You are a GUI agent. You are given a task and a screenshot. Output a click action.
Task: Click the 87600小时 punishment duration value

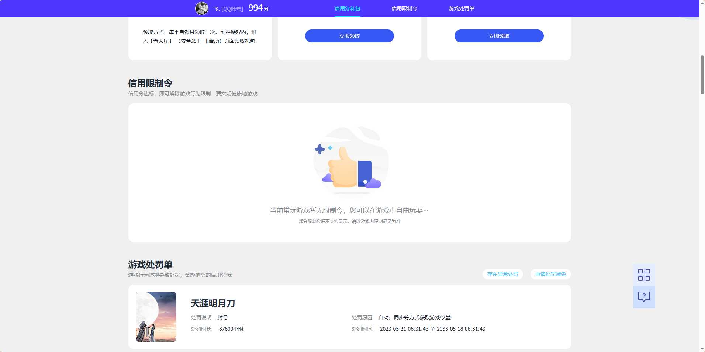click(231, 329)
